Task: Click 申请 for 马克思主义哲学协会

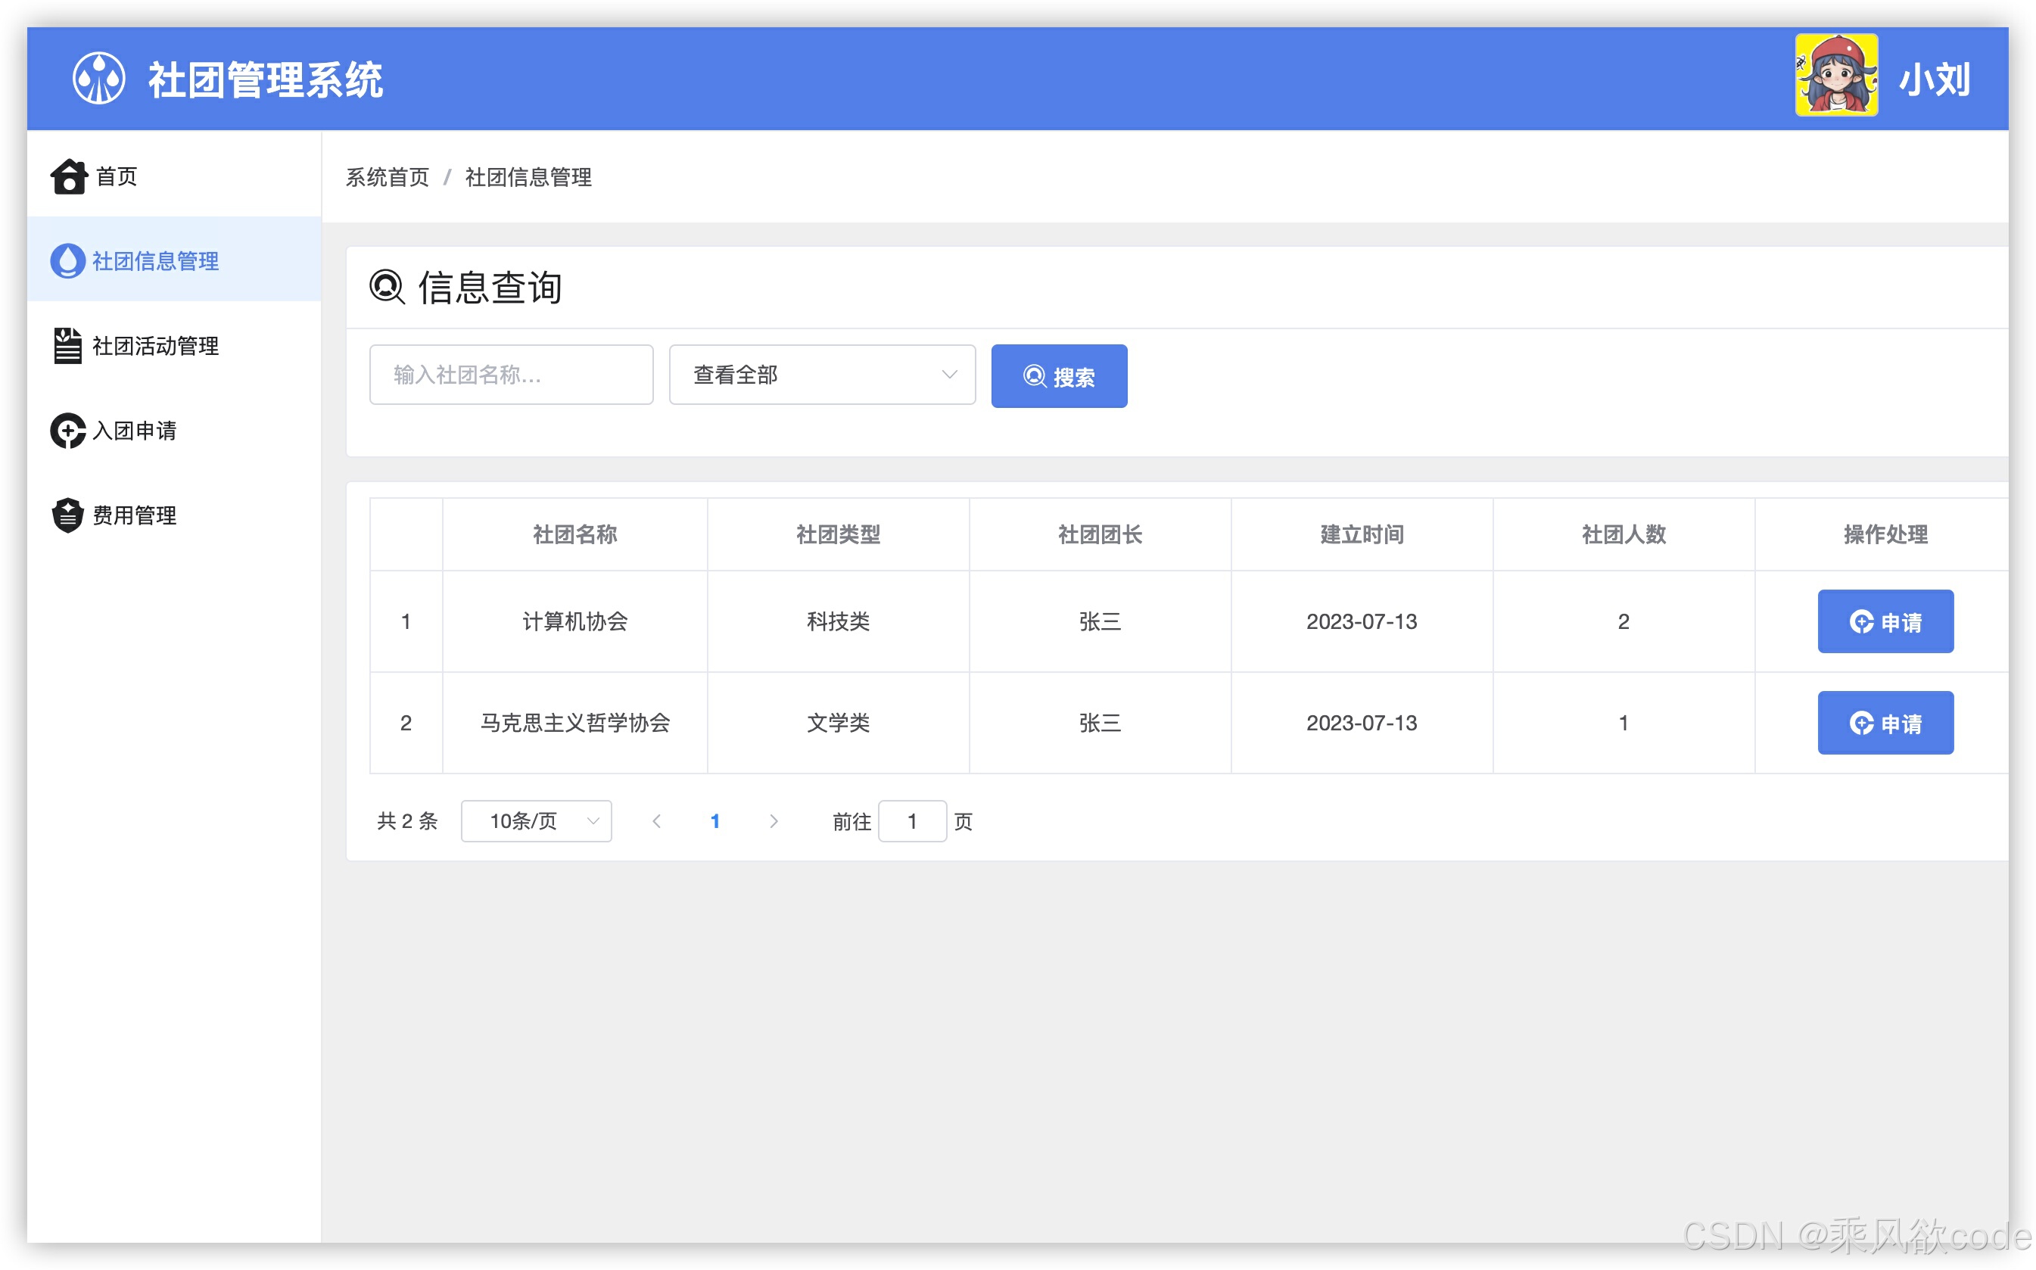Action: tap(1885, 722)
